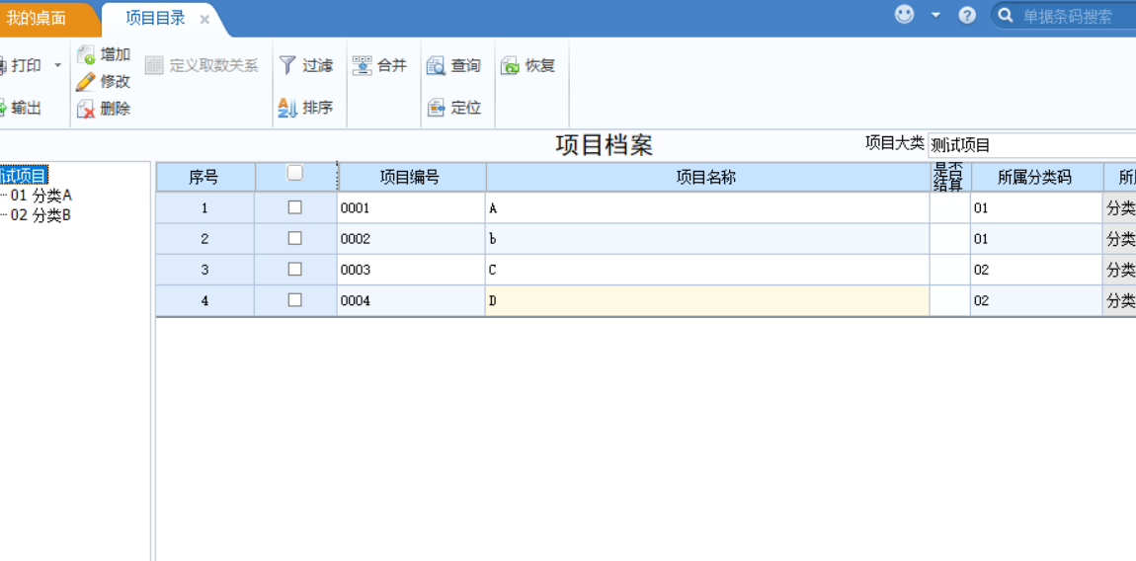Switch to the 我的桌面 tab

tap(37, 18)
